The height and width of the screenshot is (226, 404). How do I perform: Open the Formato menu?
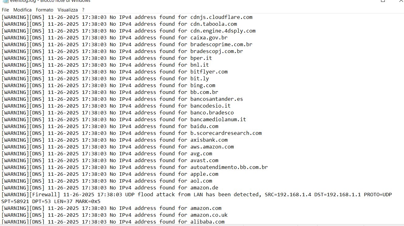click(x=44, y=10)
